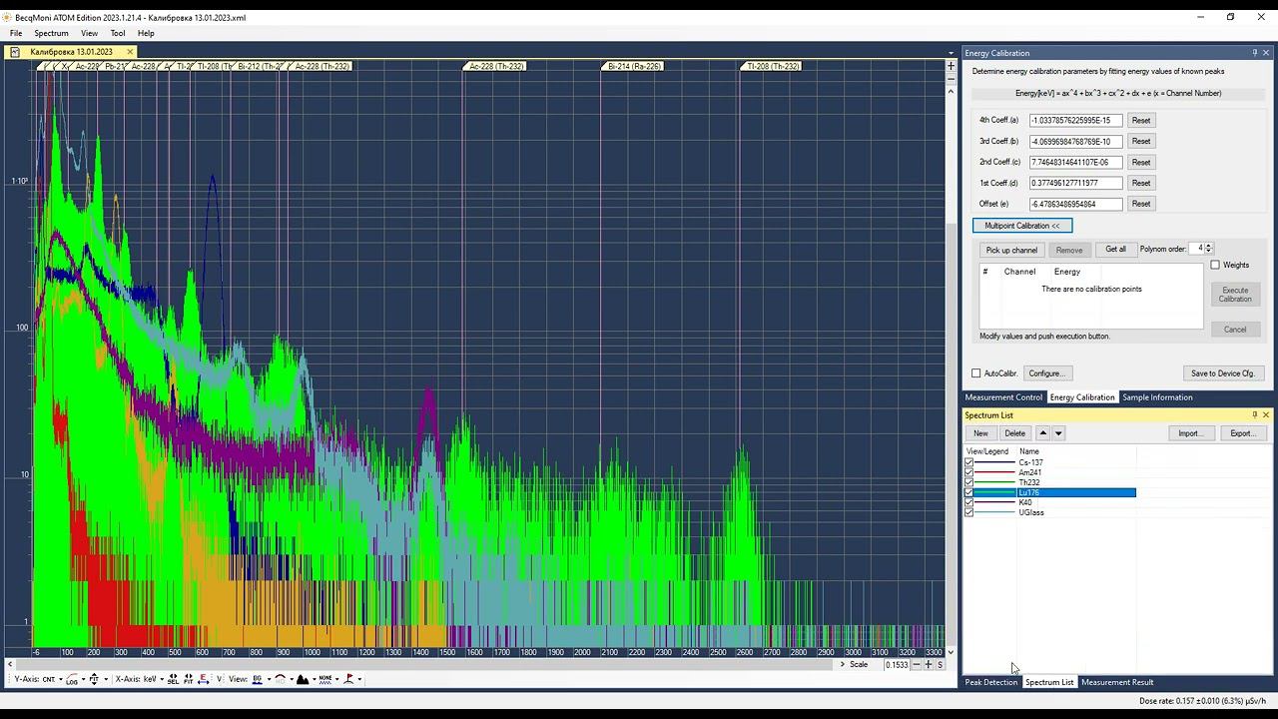Close the Калибровка 13.01.2023 document tab
Screen dimensions: 1278x719
[130, 52]
